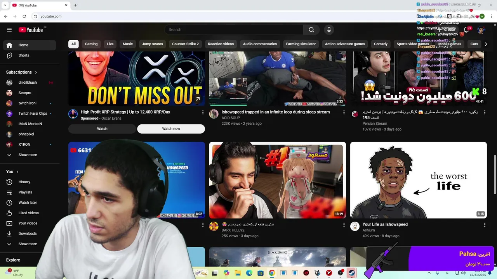Open the YouTube hamburger guide menu

[9, 30]
